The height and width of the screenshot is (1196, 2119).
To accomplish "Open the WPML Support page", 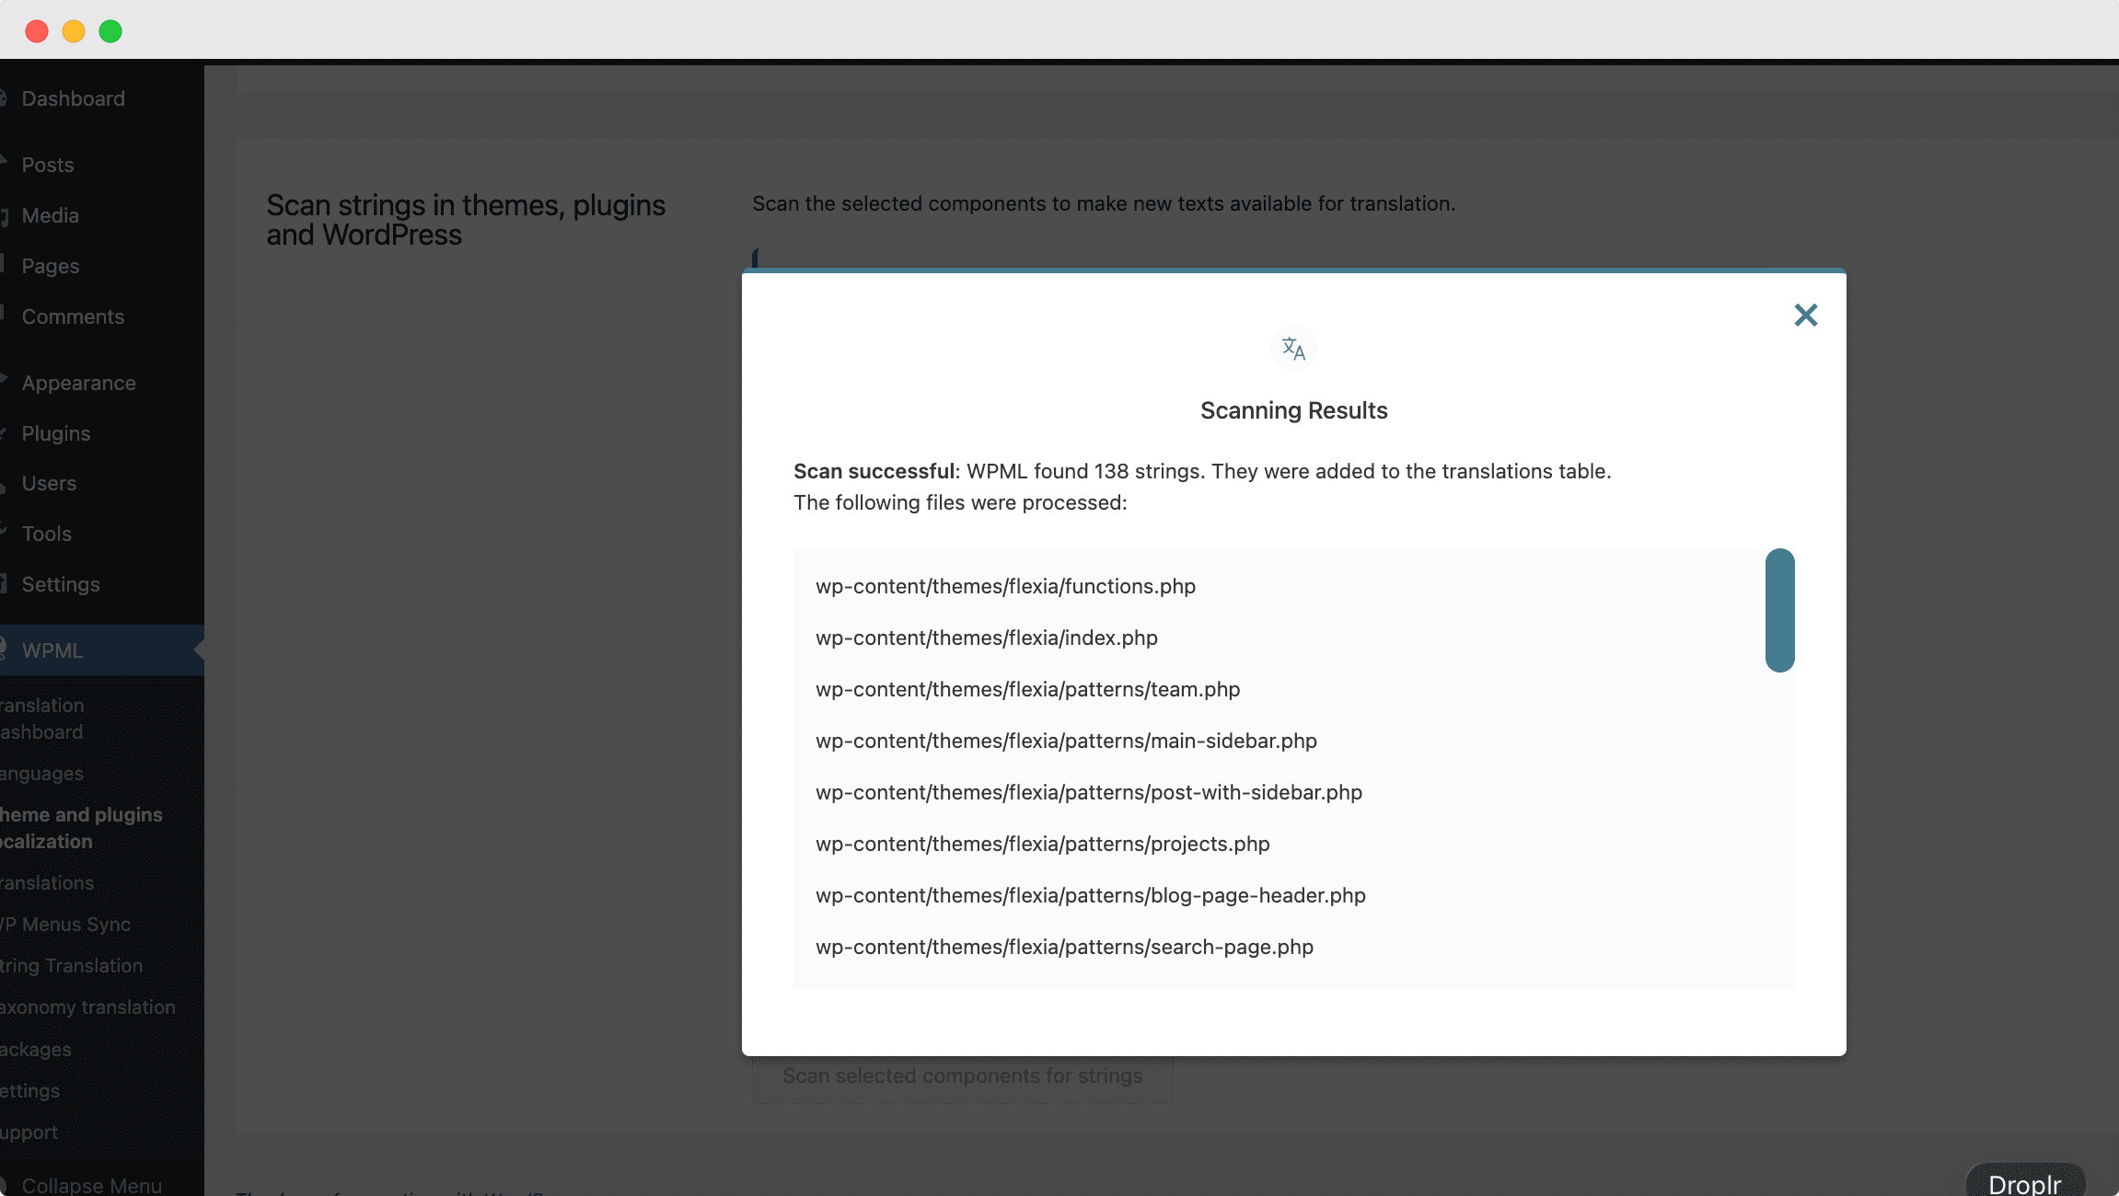I will [x=28, y=1132].
